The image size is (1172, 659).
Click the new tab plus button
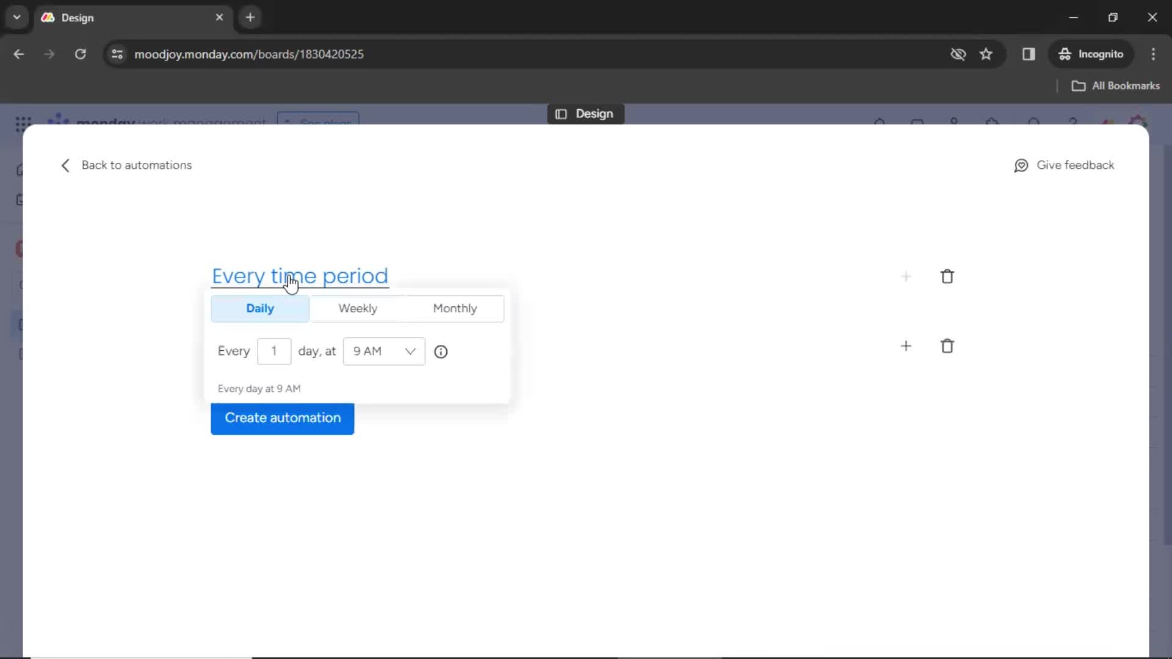[x=251, y=18]
